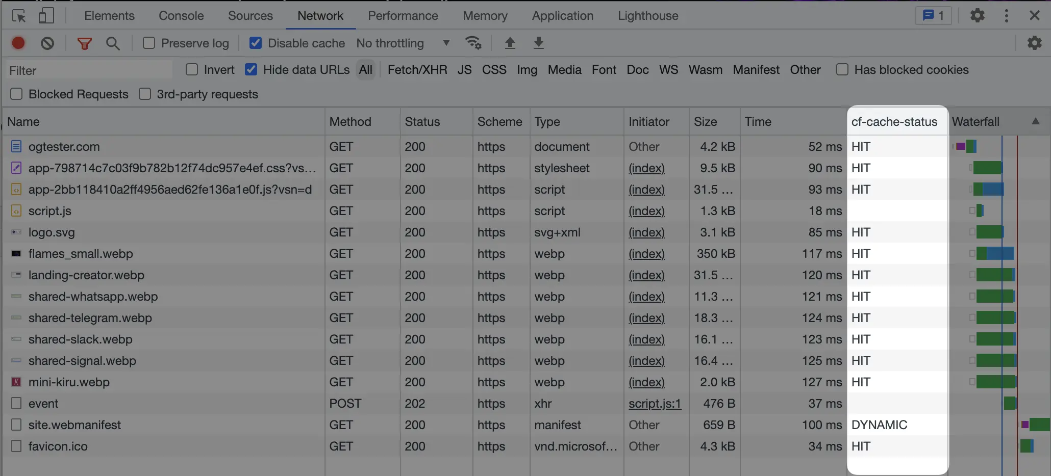Open the No throttling dropdown

pos(403,43)
